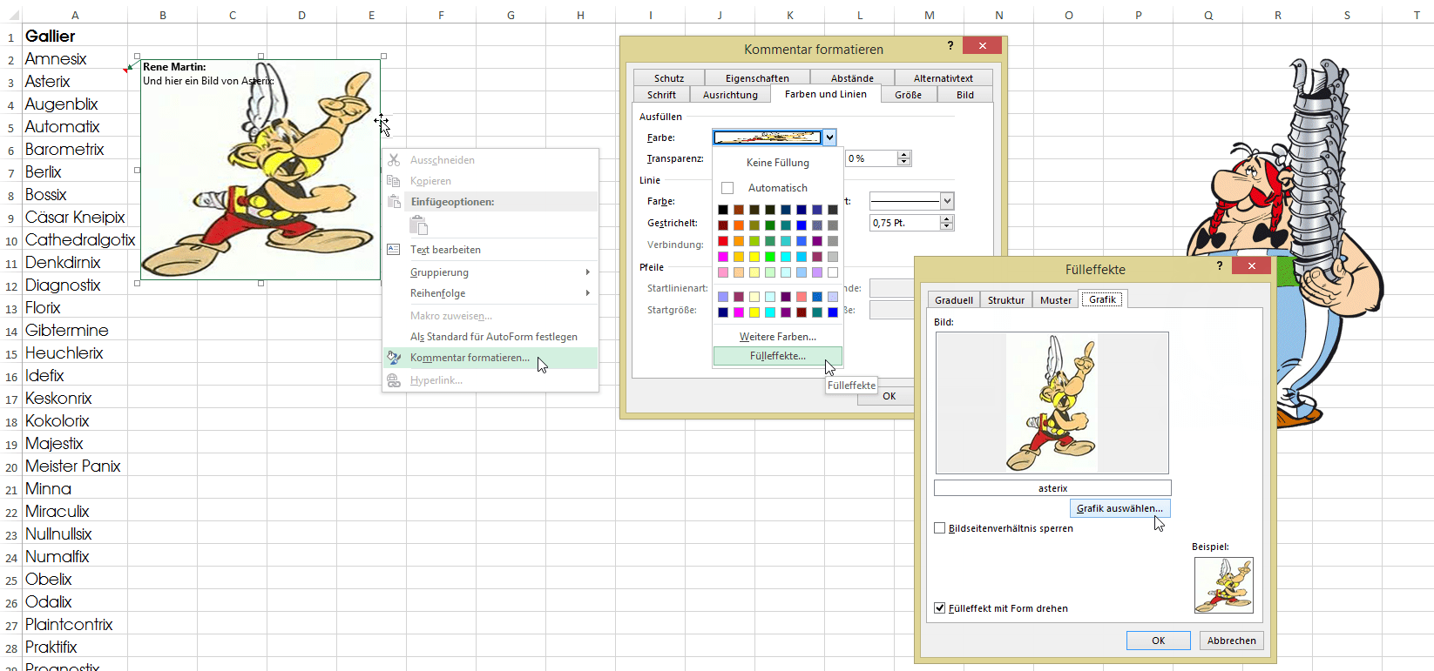Click column header G
1434x671 pixels.
tap(511, 15)
